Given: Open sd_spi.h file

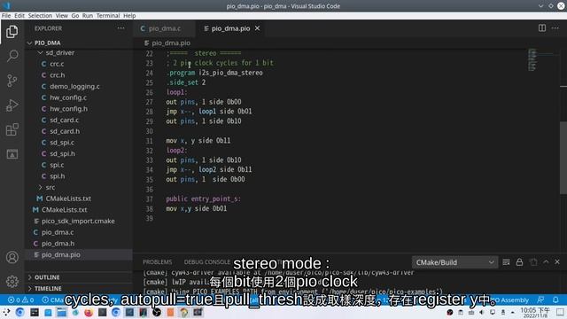Looking at the screenshot, I should coord(62,153).
